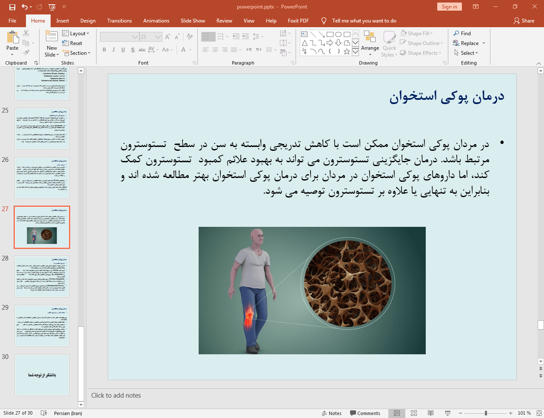
Task: Open Reading View from status bar
Action: tap(430, 413)
